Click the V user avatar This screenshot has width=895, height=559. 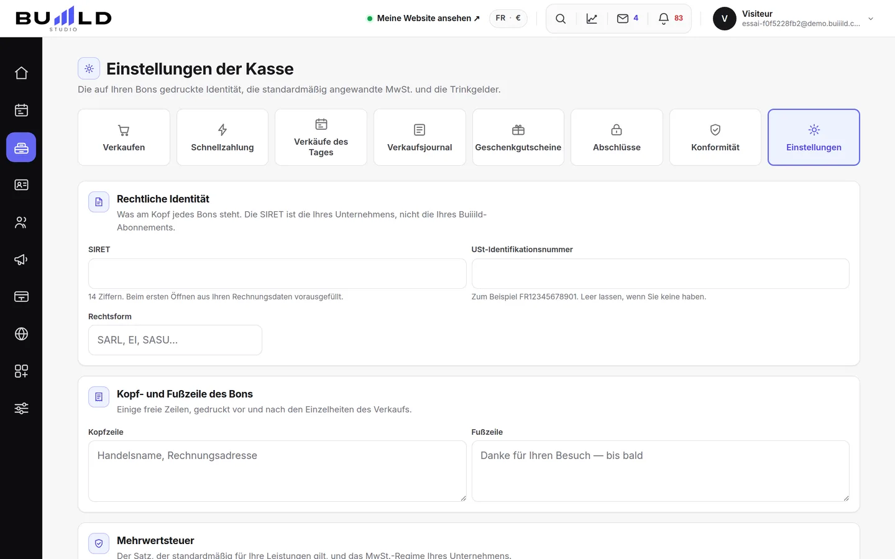coord(724,19)
